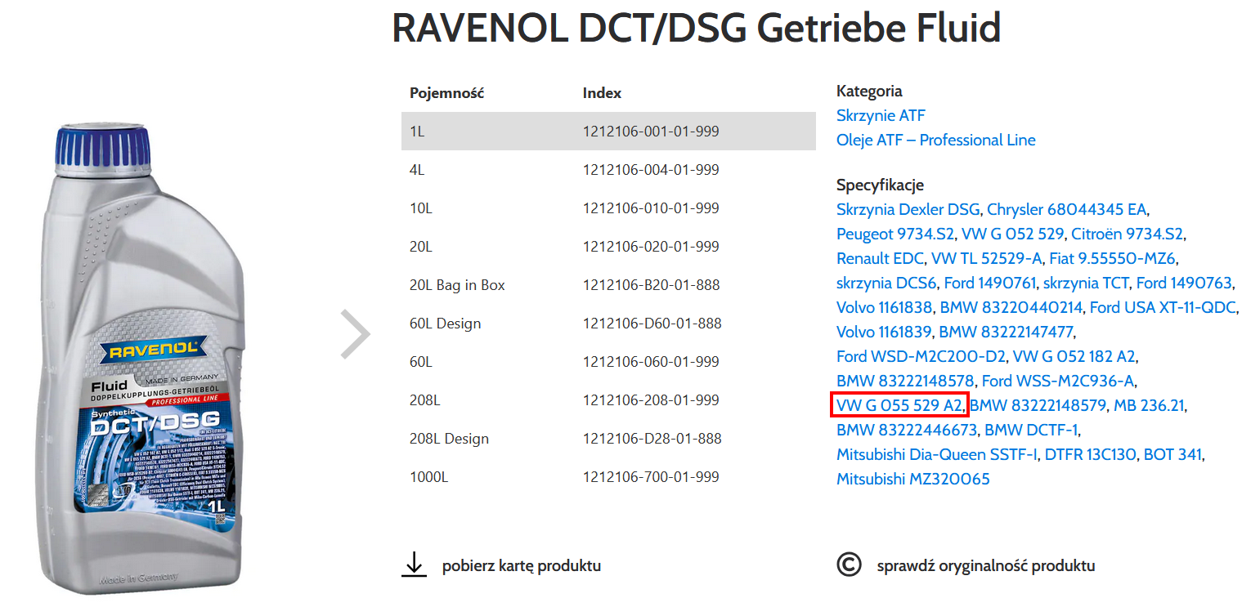The width and height of the screenshot is (1251, 607).
Task: Open pobierz kartę produktu link
Action: 521,565
